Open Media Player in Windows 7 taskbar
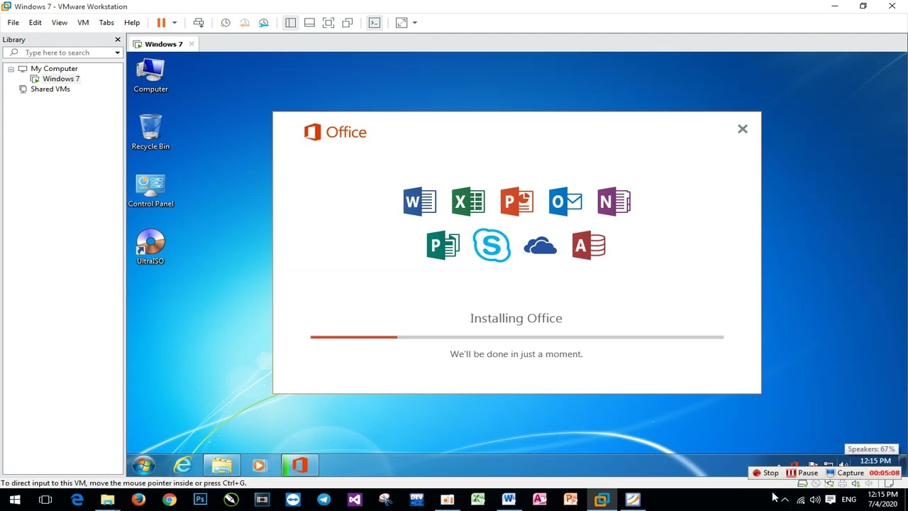This screenshot has width=908, height=511. click(x=259, y=466)
